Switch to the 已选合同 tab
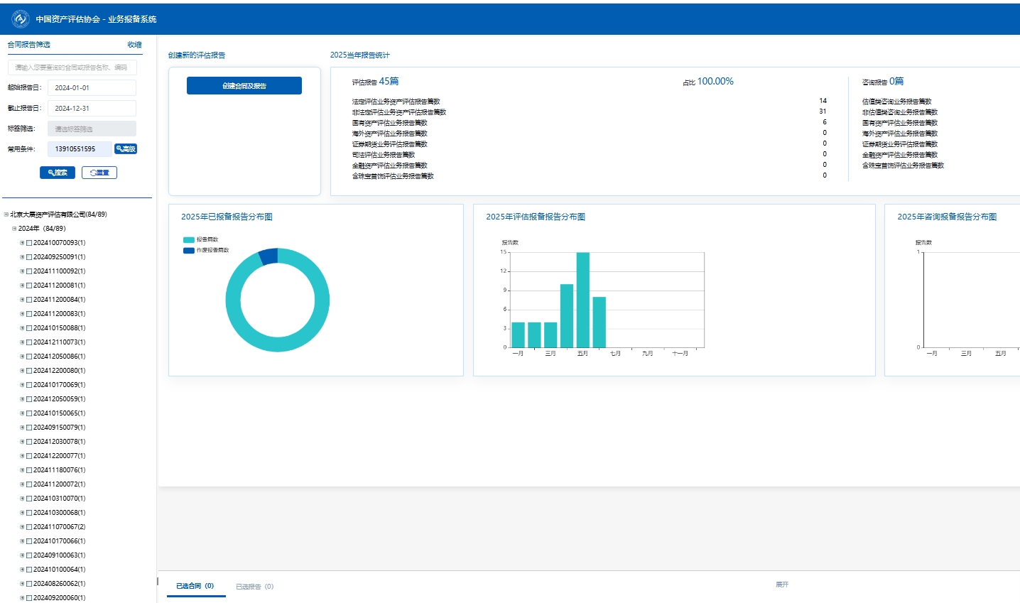The width and height of the screenshot is (1020, 603). [x=195, y=586]
